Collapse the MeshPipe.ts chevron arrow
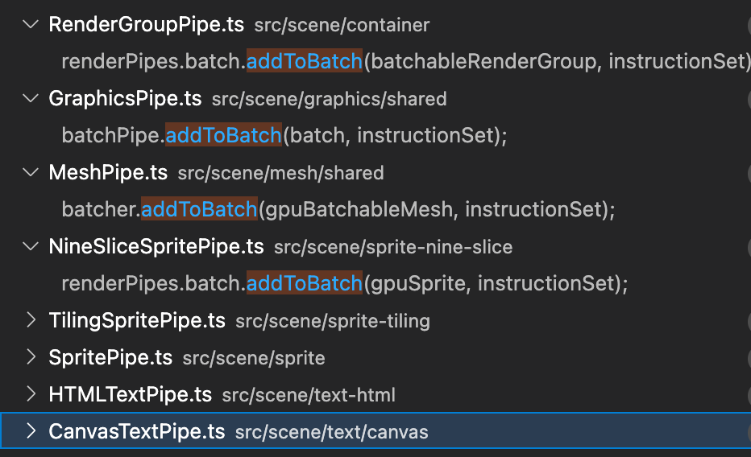The width and height of the screenshot is (751, 457). 31,172
